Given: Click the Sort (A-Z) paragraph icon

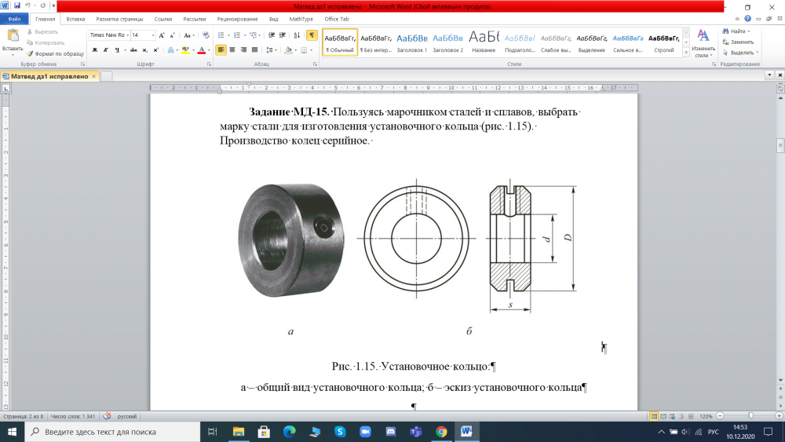Looking at the screenshot, I should click(296, 35).
